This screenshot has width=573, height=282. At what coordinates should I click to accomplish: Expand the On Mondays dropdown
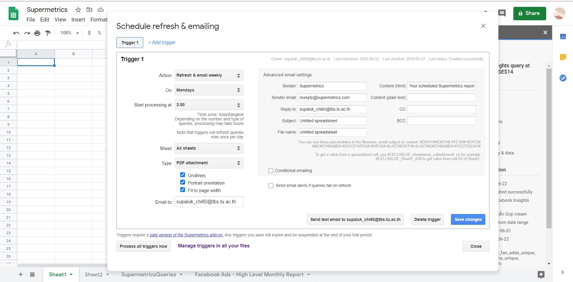209,90
